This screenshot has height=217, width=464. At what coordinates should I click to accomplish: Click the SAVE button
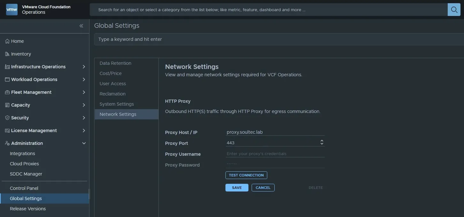click(237, 188)
